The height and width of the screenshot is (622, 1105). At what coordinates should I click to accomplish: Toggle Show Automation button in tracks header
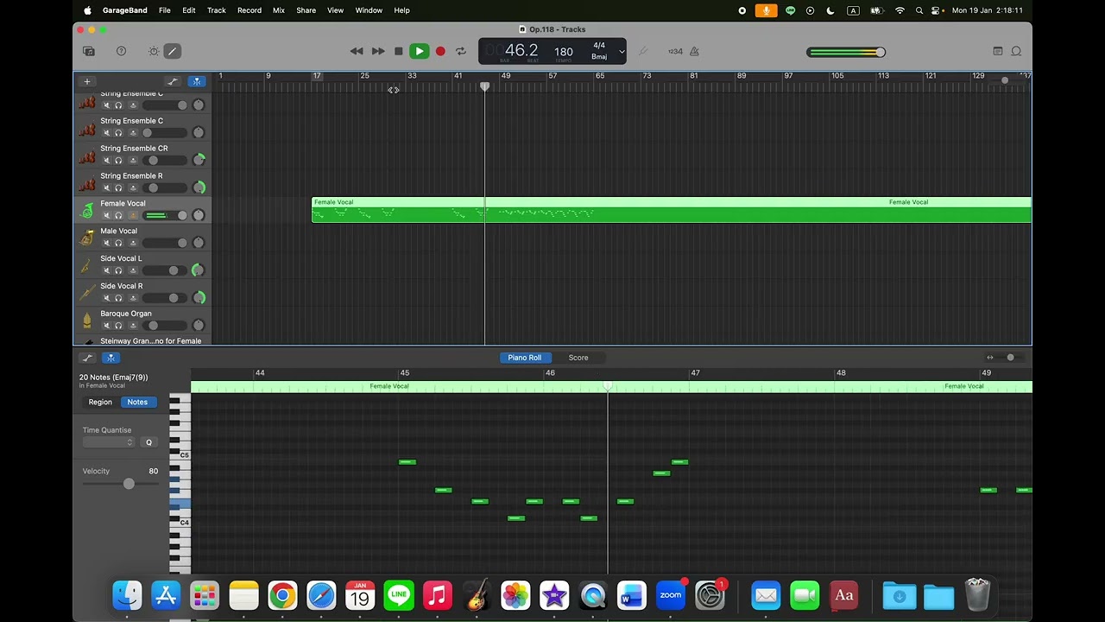click(173, 81)
